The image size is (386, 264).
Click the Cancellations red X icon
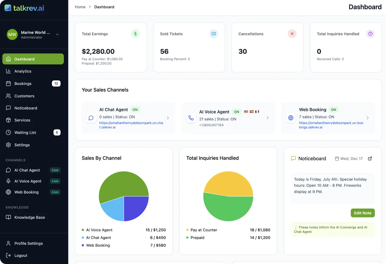click(292, 34)
